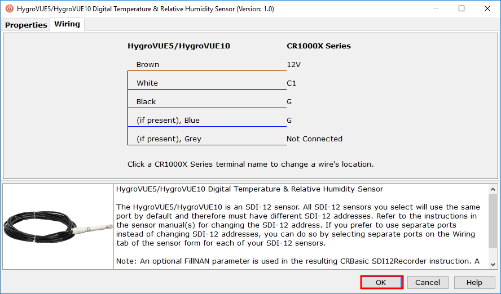Click the CR1000X Series column header
Viewport: 501px width, 294px height.
(318, 46)
